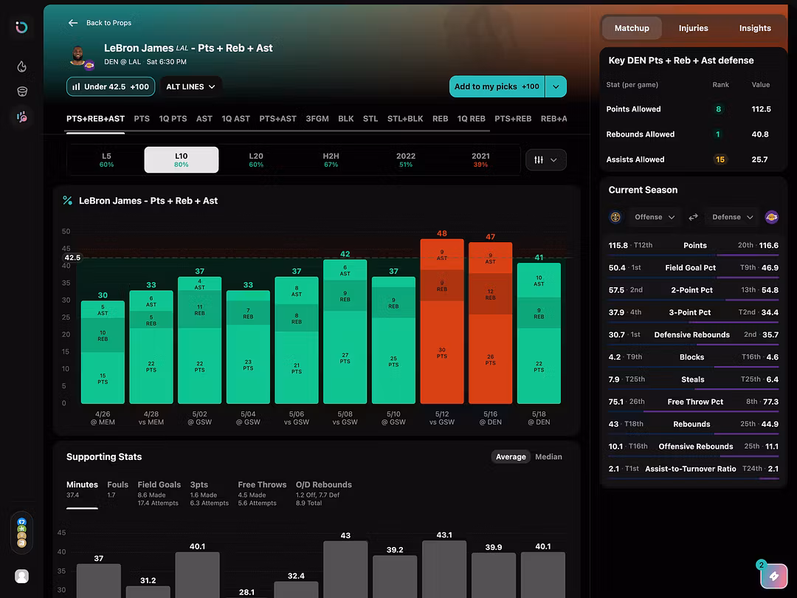Select the Free Throws supporting stat
Viewport: 797px width, 598px height.
point(262,493)
